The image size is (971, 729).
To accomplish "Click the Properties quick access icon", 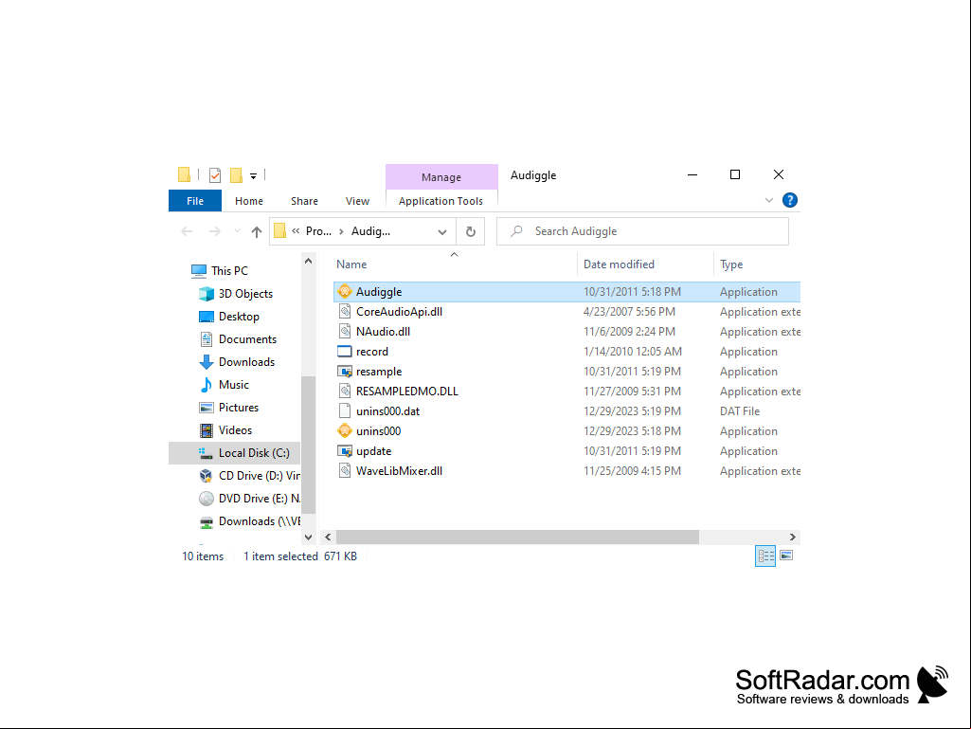I will coord(215,175).
